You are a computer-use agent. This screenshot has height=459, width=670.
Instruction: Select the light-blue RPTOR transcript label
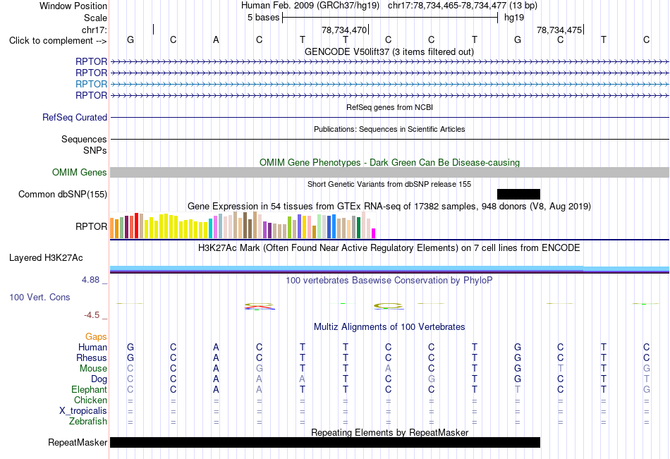point(91,84)
